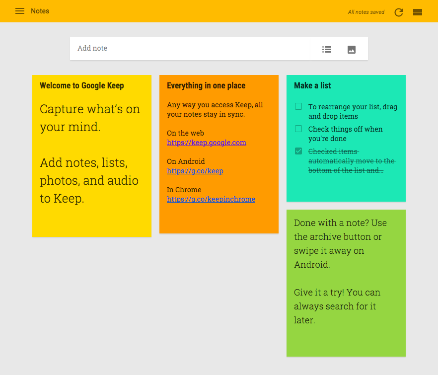
Task: Add a new image note icon
Action: click(x=352, y=50)
